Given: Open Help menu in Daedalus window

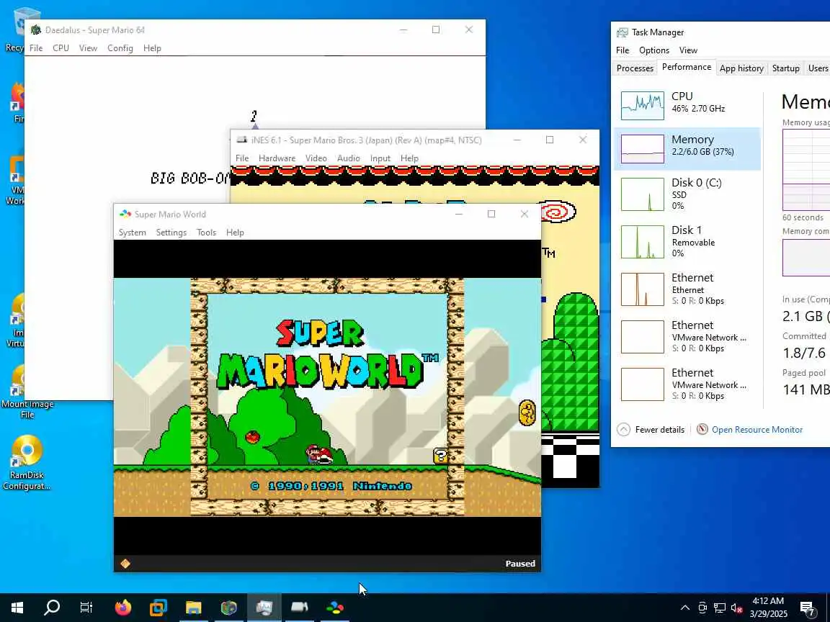Looking at the screenshot, I should point(152,48).
